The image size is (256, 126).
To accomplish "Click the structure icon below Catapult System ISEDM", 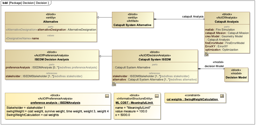I will (114, 84).
